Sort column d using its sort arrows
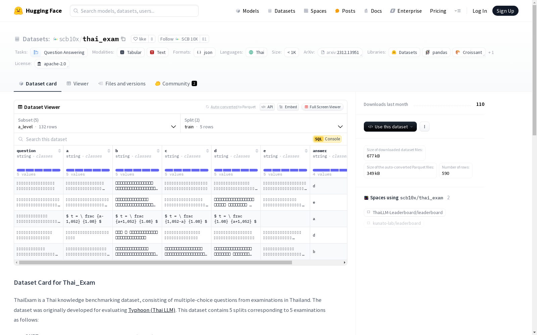The height and width of the screenshot is (335, 537). click(x=257, y=151)
